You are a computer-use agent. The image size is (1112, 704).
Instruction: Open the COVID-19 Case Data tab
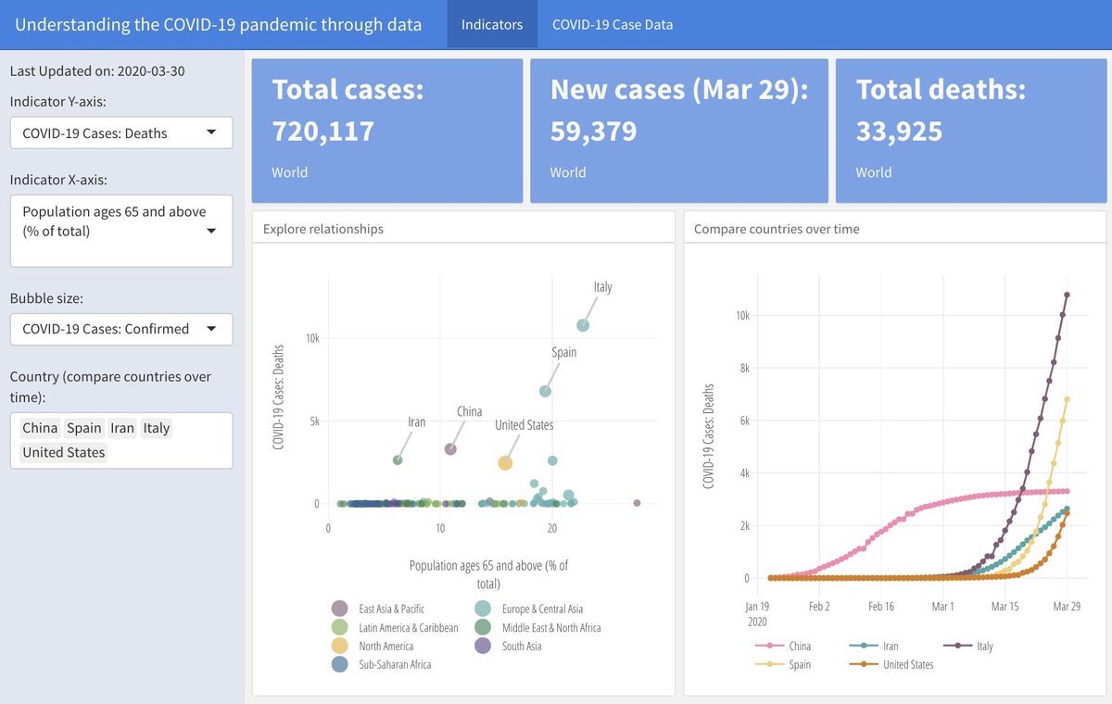pos(613,24)
